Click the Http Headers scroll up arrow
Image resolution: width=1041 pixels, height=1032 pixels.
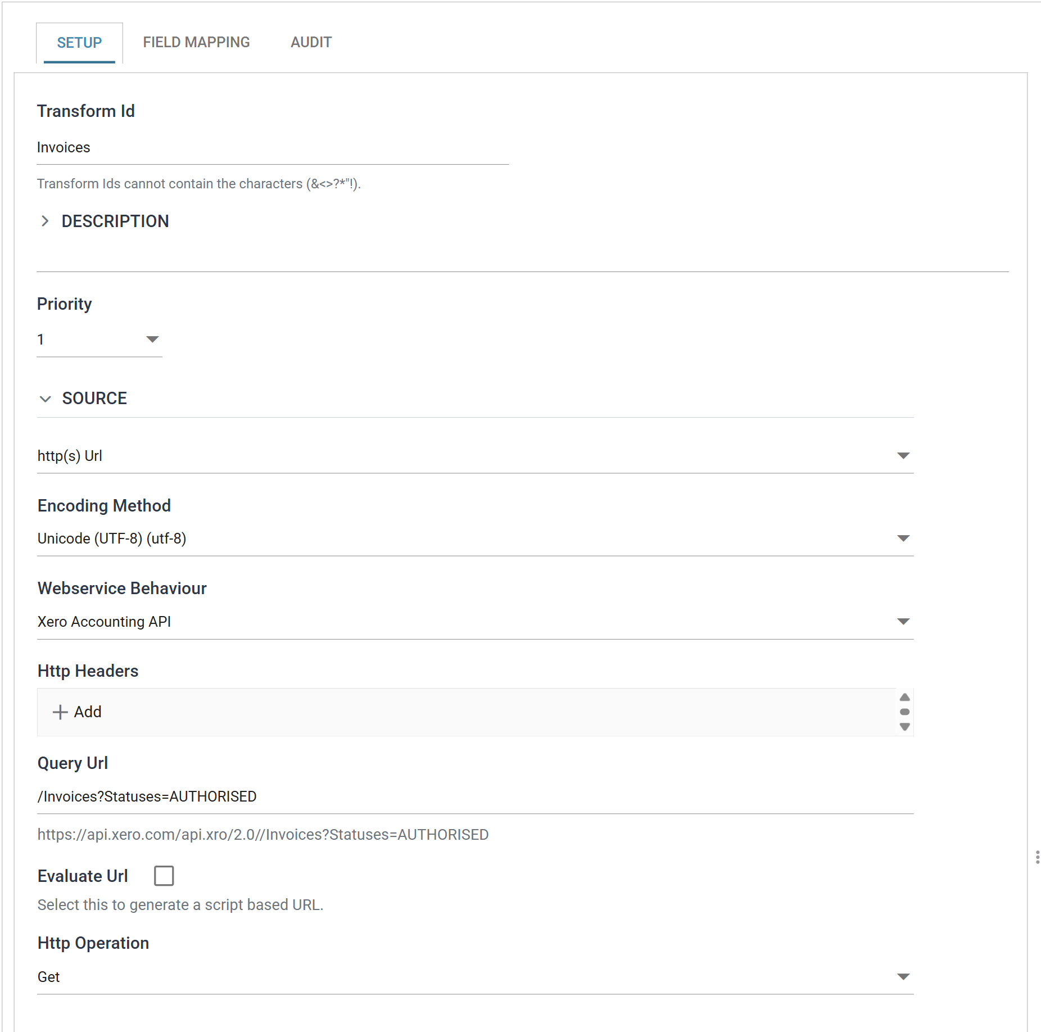[904, 697]
